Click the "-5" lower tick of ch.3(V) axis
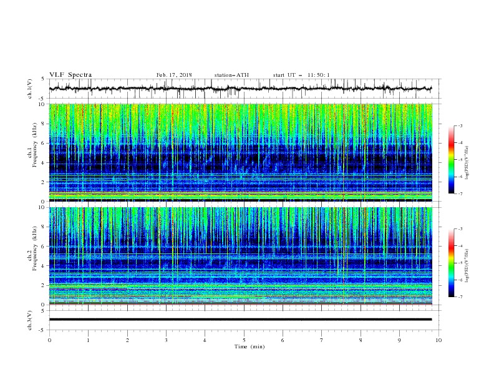This screenshot has width=494, height=382. point(42,330)
